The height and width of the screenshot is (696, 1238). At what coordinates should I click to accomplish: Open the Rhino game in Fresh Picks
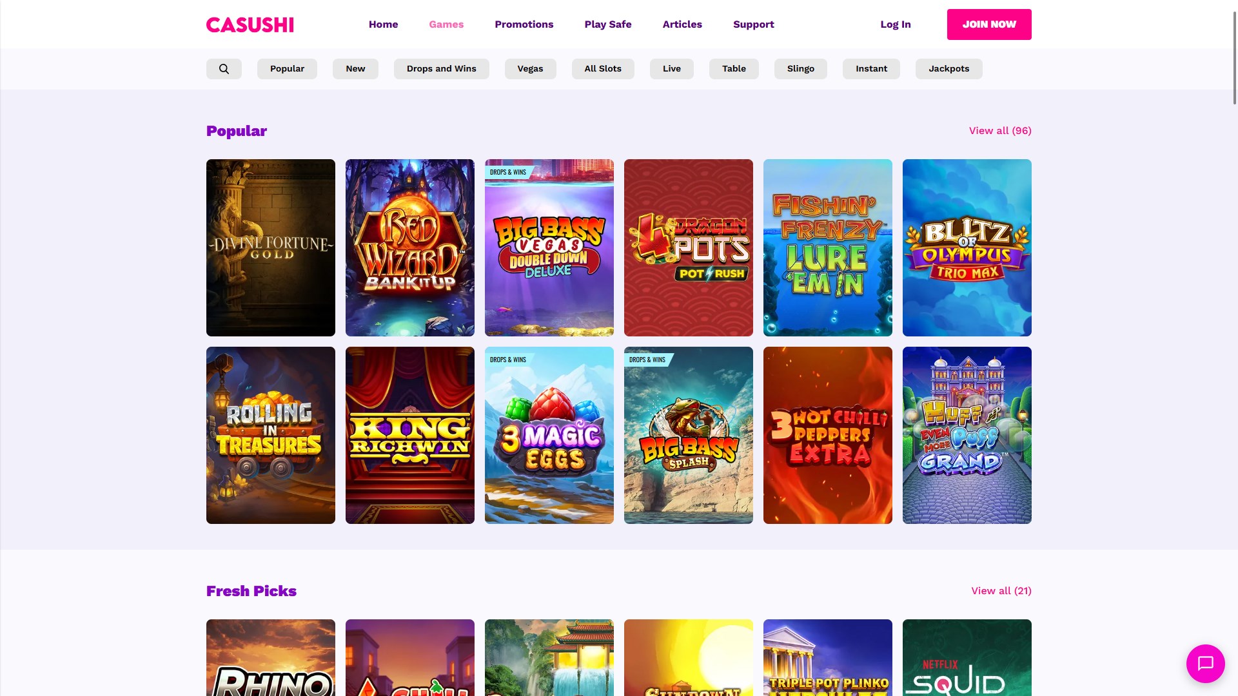coord(271,657)
